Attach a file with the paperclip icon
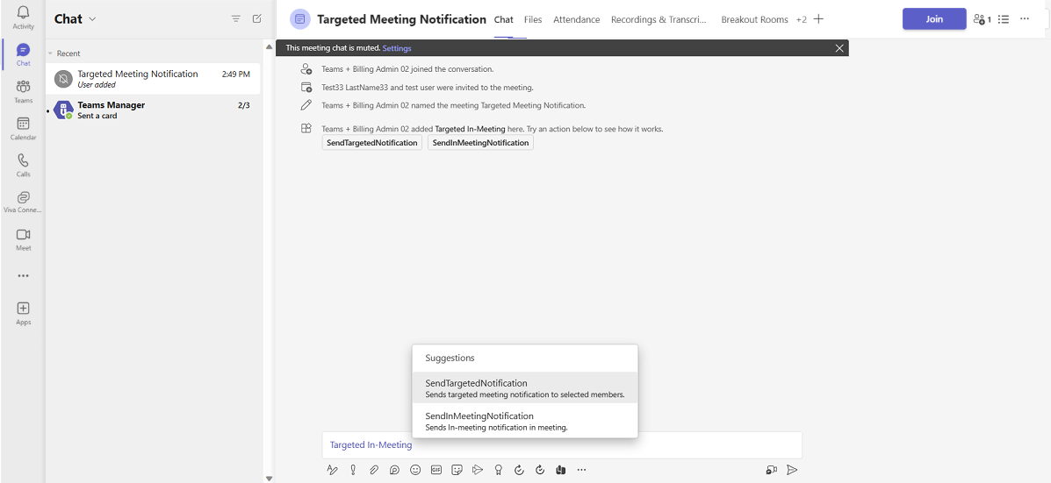This screenshot has width=1051, height=483. tap(373, 470)
